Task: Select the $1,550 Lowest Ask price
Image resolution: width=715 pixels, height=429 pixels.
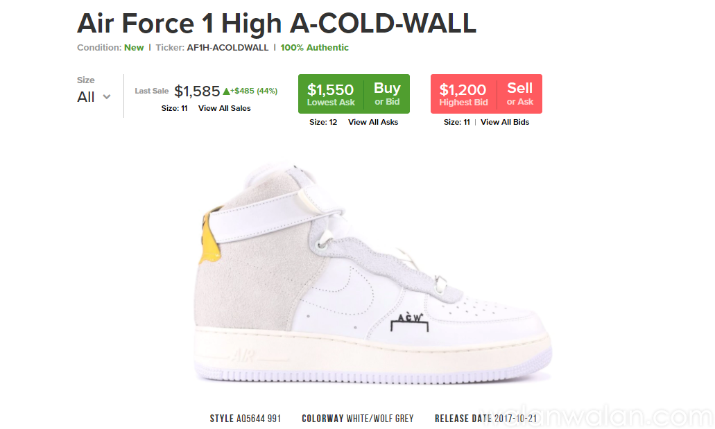Action: [x=331, y=94]
